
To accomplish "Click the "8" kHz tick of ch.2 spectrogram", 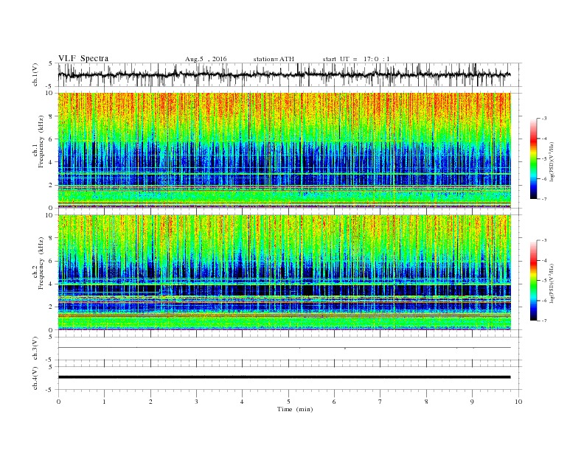I will tap(52, 238).
